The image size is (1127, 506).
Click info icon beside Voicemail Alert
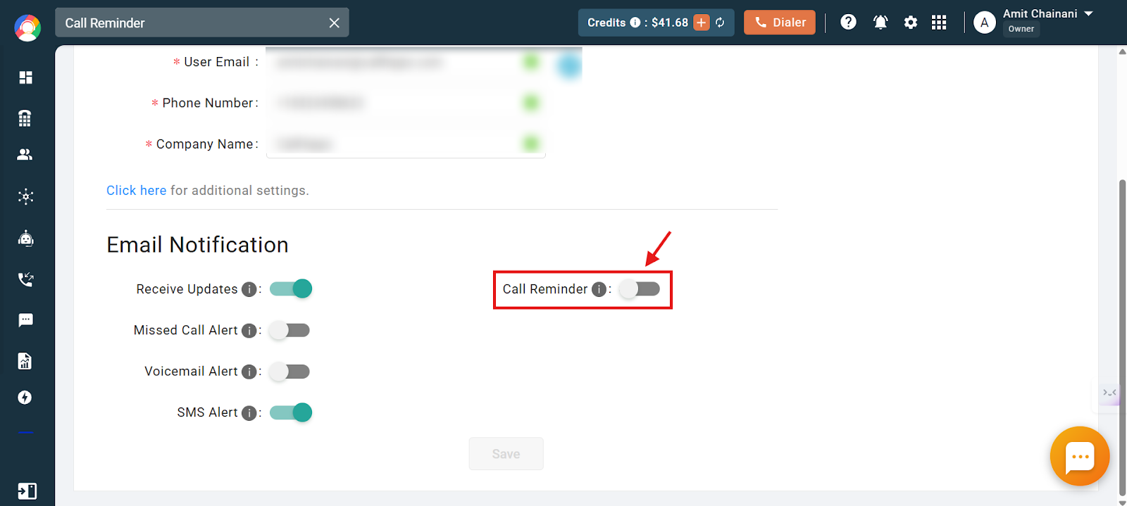[x=249, y=372]
